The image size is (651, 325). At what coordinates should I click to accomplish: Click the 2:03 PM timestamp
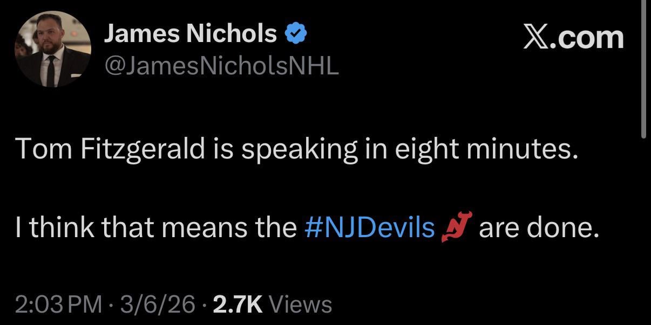[58, 305]
